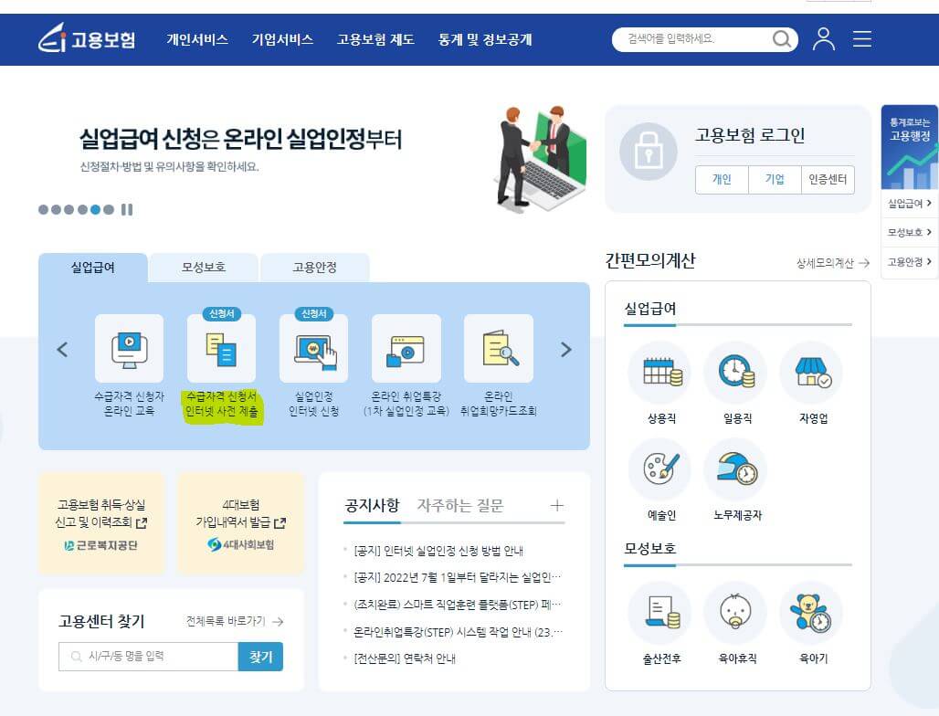This screenshot has height=716, width=939.
Task: Open notice 인터넷 실업인정 신청 방법 안내
Action: click(x=438, y=551)
